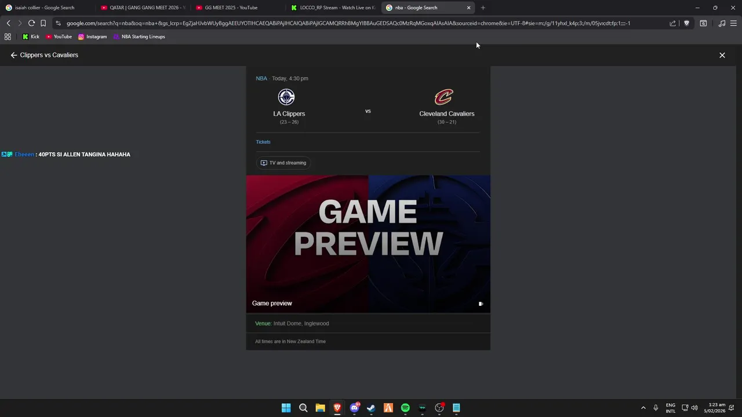742x417 pixels.
Task: Open Spotify from taskbar
Action: pyautogui.click(x=405, y=408)
